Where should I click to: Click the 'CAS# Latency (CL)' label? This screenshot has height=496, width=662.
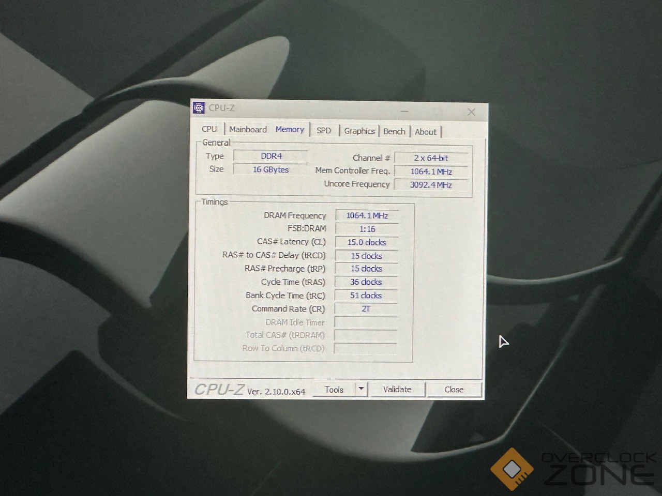pos(291,242)
